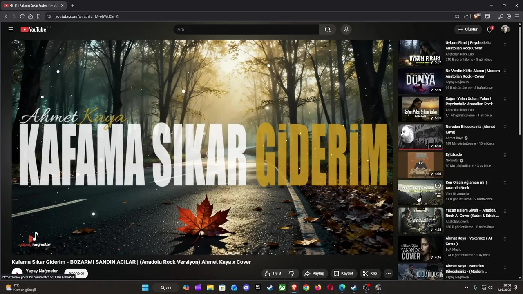This screenshot has height=294, width=523.
Task: Go to the YouTube home logo
Action: pos(34,29)
